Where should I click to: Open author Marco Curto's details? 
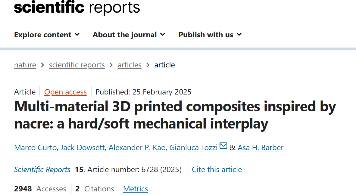click(x=35, y=148)
